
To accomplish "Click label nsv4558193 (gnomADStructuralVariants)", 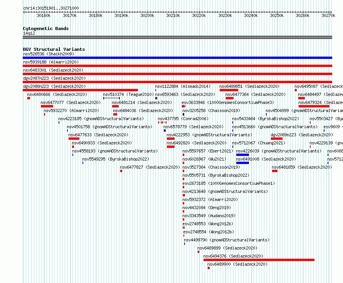I will tap(115, 151).
